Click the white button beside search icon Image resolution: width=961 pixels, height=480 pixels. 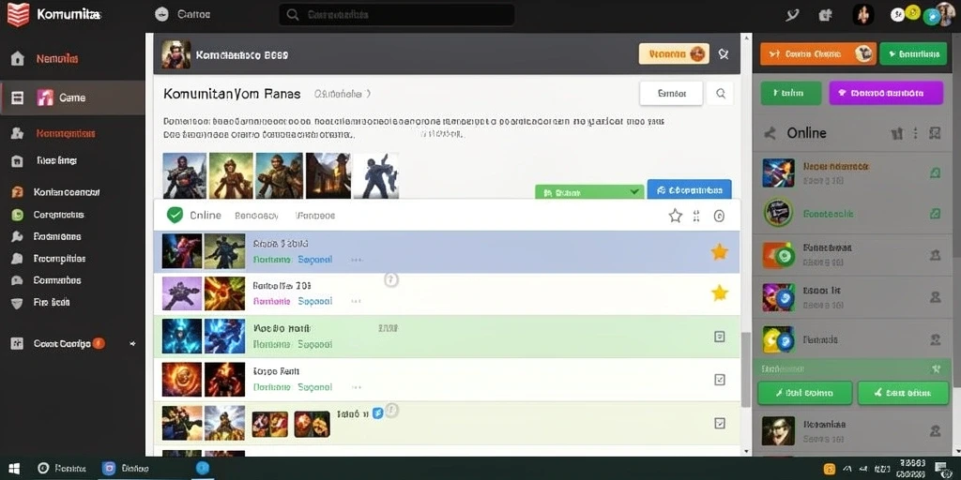point(671,94)
